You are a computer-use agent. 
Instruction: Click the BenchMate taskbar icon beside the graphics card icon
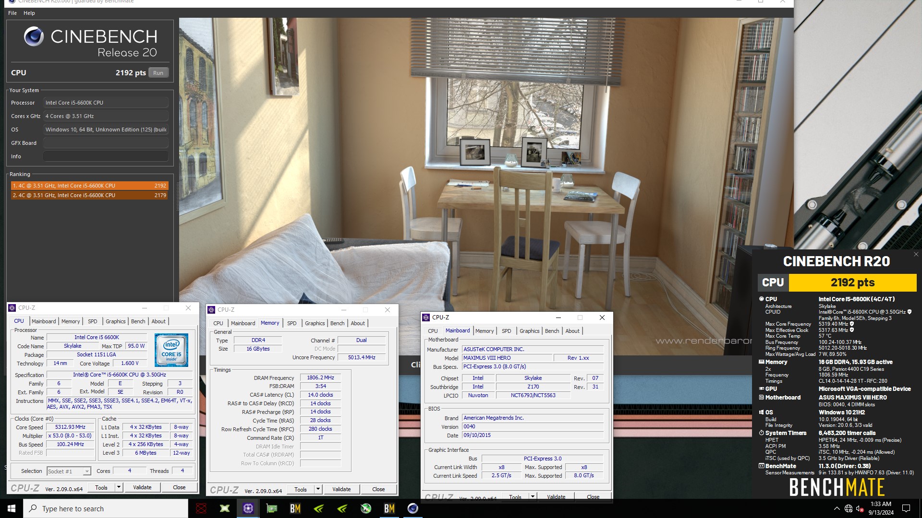295,508
